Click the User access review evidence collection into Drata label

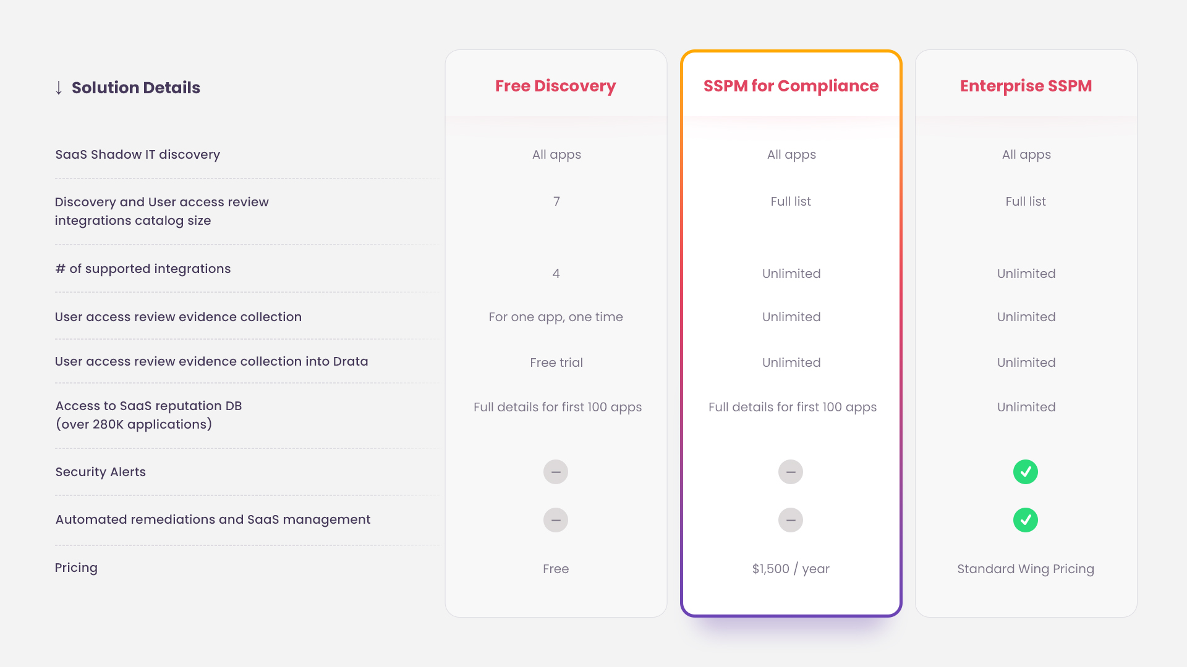tap(211, 361)
